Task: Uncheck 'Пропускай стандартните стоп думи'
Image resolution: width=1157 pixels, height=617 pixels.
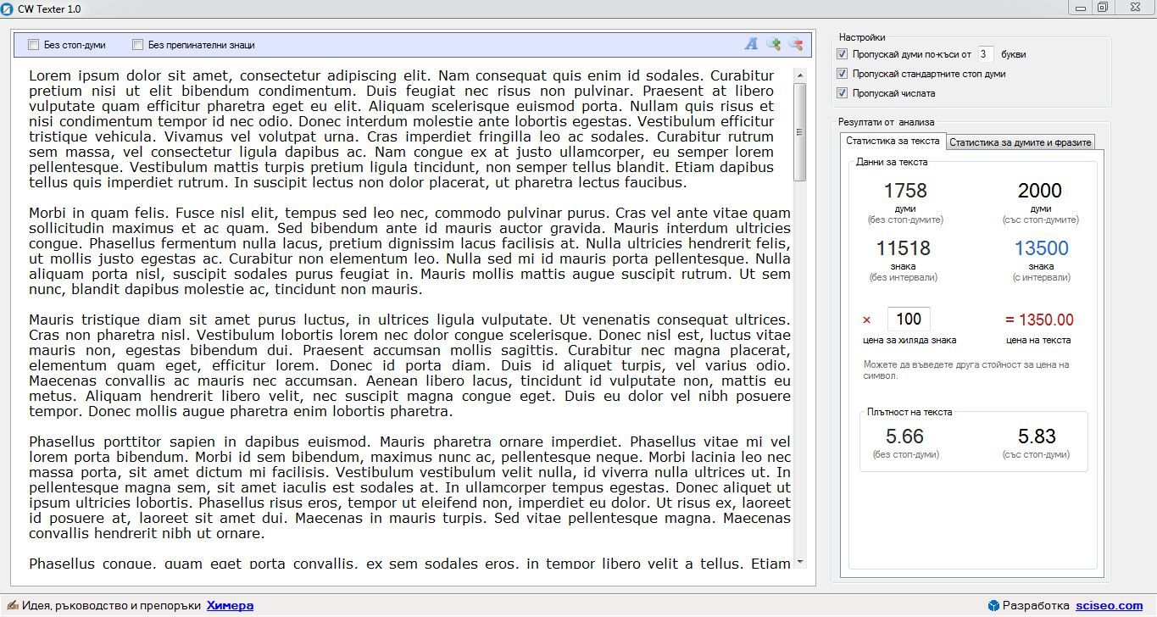Action: [x=842, y=74]
